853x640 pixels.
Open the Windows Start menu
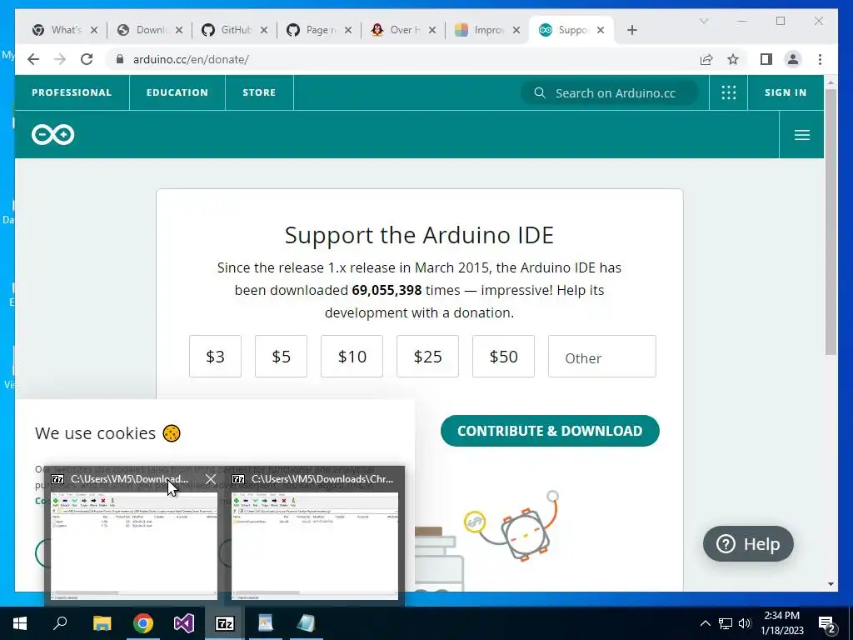20,623
